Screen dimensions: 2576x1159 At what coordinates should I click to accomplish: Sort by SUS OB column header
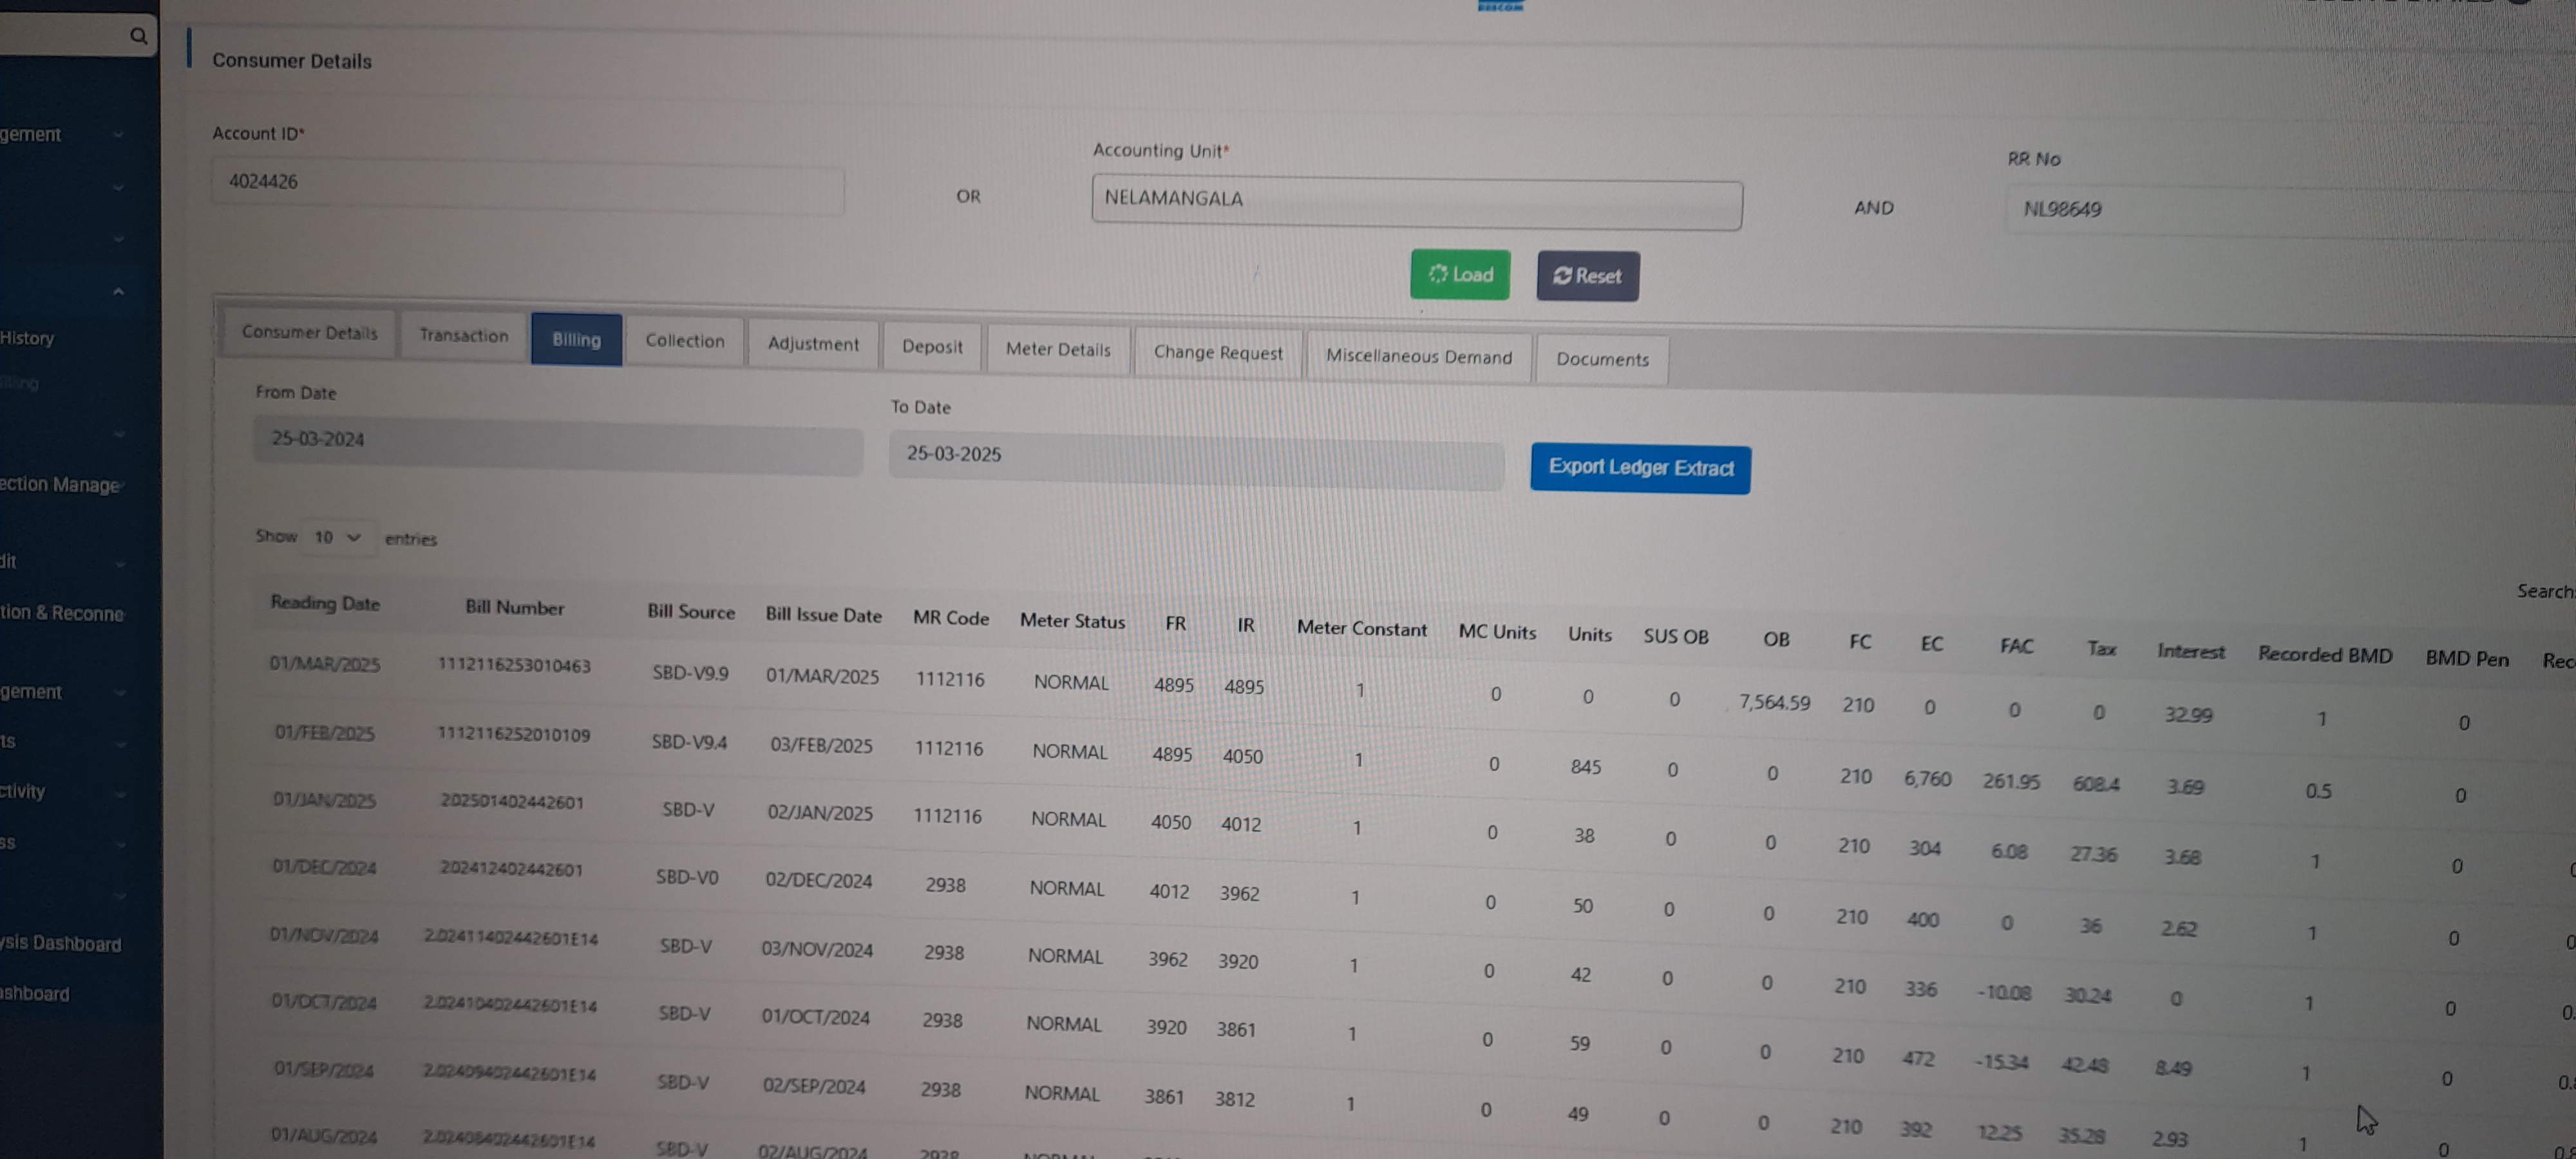(x=1676, y=637)
